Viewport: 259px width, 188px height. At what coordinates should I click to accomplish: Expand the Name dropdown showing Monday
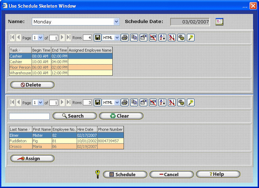point(117,22)
